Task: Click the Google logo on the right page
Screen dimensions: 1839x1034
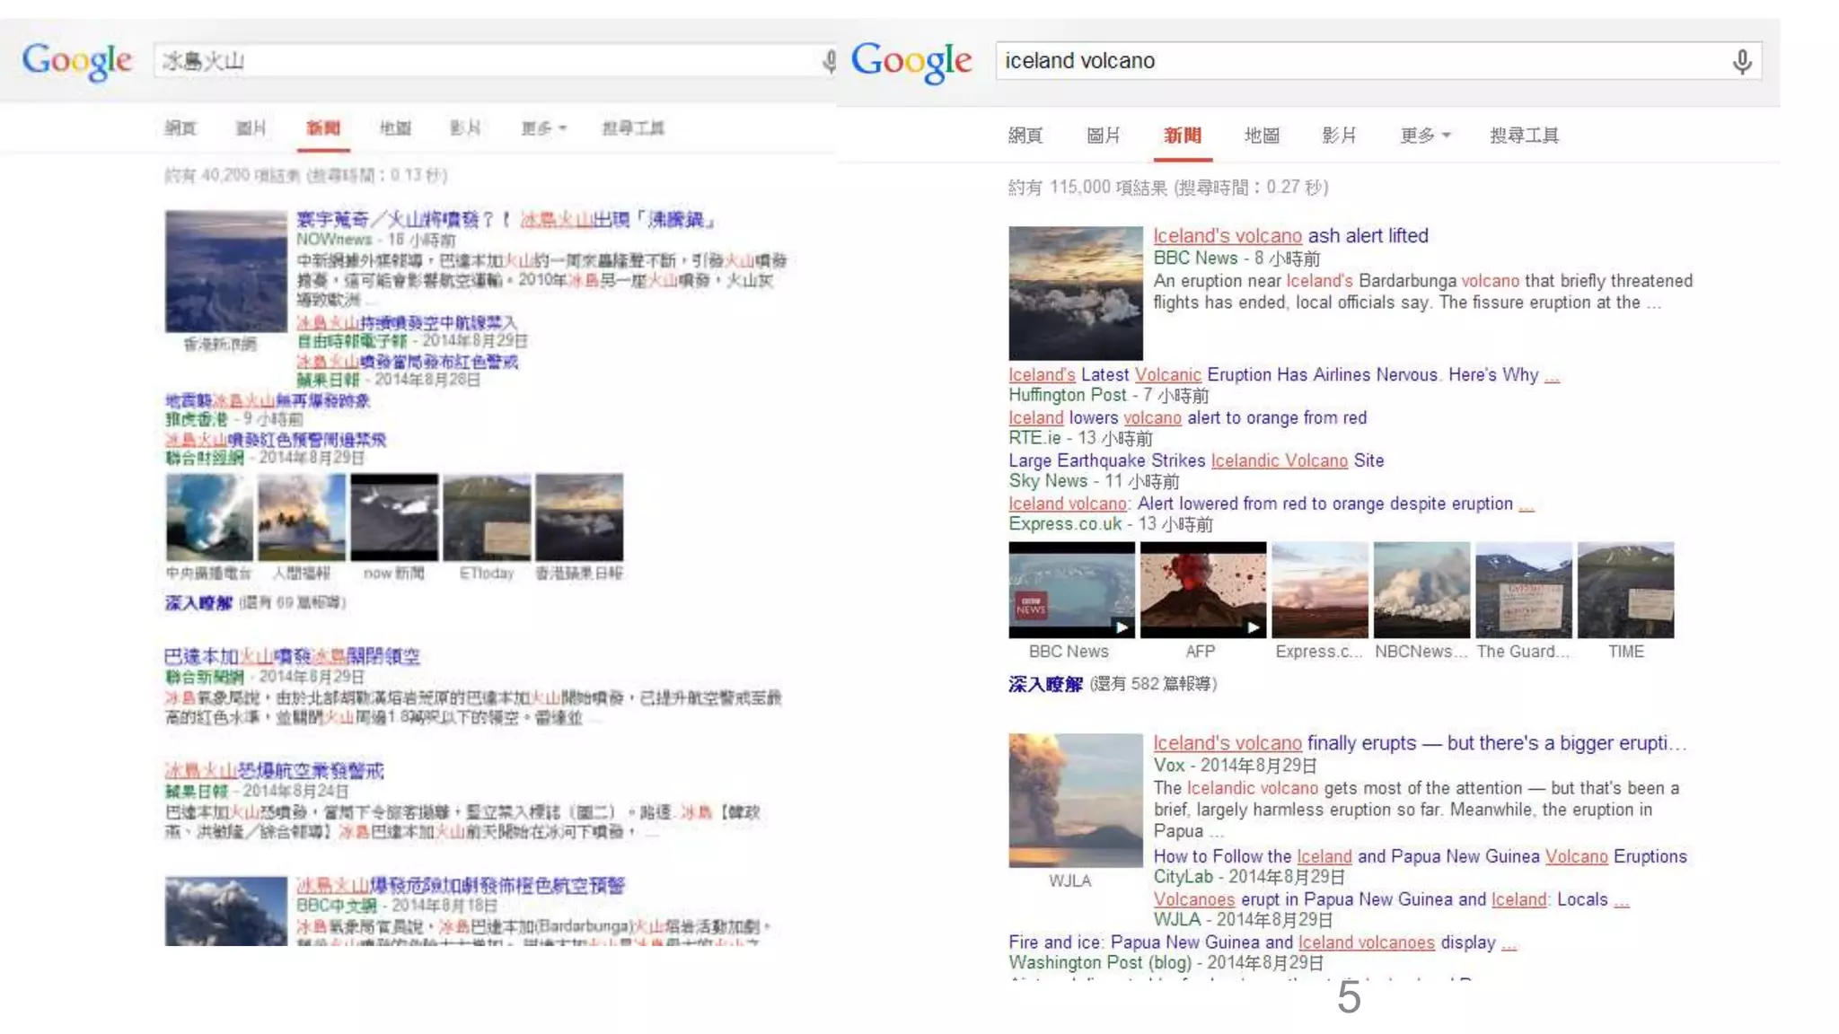Action: pyautogui.click(x=911, y=61)
